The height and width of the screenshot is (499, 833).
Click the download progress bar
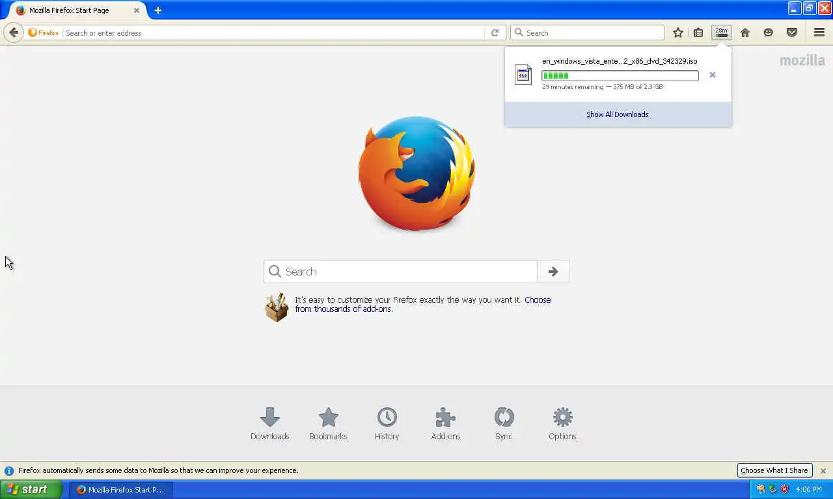pos(620,76)
